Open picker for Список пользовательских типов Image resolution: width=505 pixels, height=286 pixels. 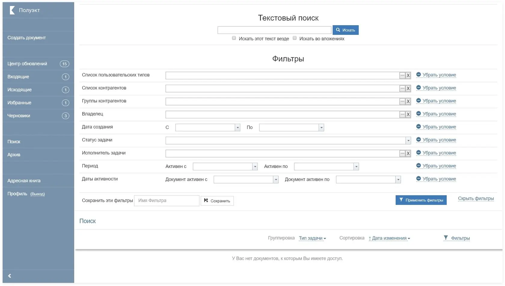[402, 75]
